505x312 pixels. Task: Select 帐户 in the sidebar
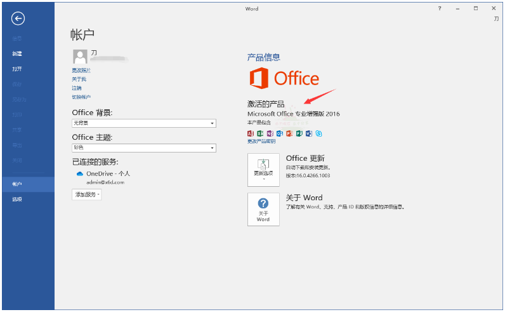[x=17, y=184]
